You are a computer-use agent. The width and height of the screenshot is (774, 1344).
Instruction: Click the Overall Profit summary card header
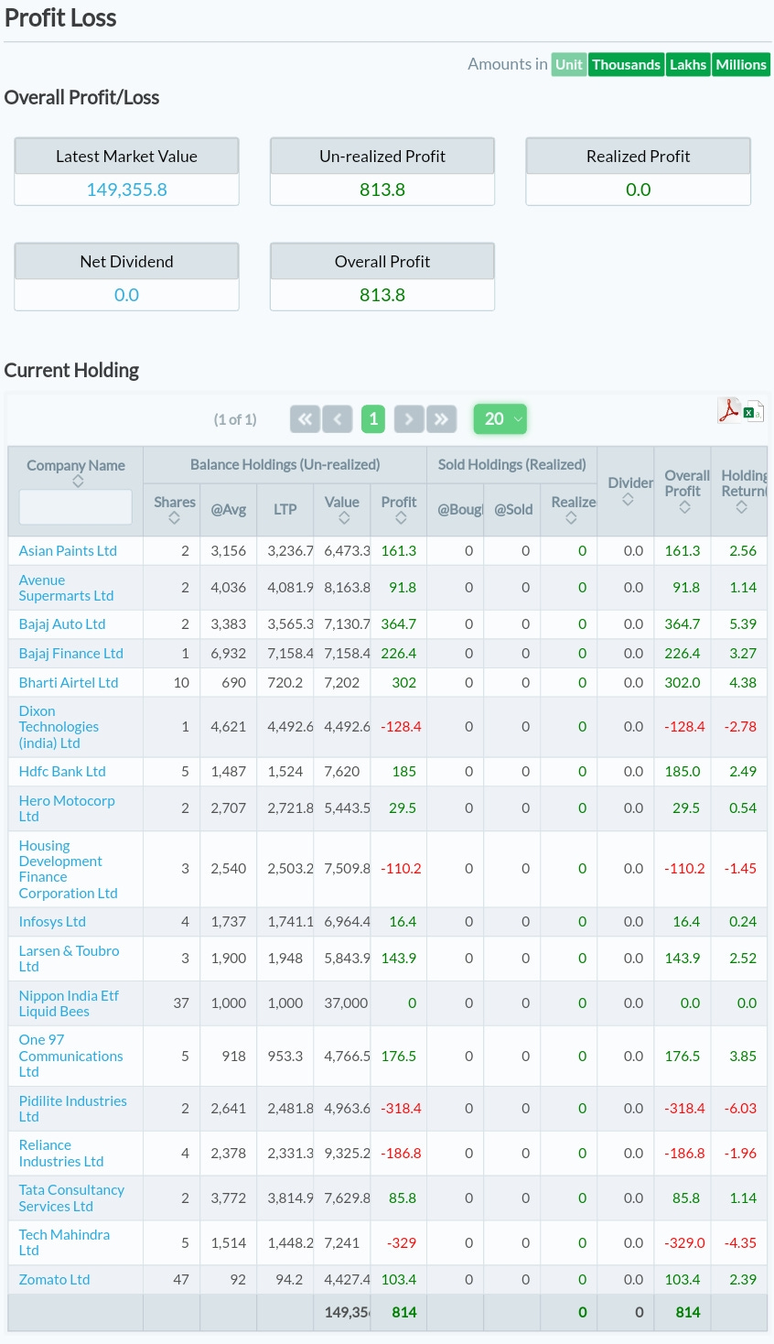pyautogui.click(x=382, y=262)
